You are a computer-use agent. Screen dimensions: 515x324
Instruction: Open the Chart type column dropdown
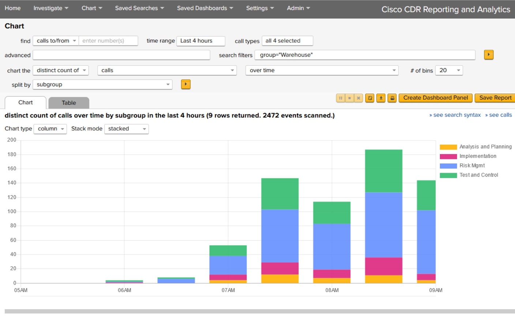click(50, 129)
